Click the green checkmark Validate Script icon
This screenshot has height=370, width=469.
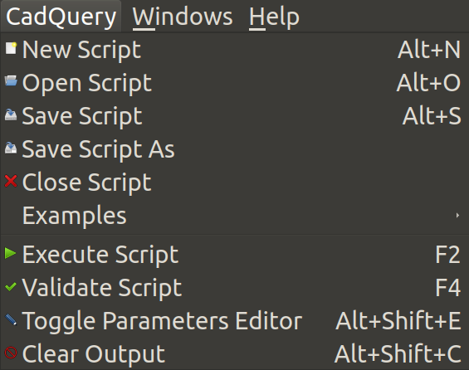(x=11, y=287)
